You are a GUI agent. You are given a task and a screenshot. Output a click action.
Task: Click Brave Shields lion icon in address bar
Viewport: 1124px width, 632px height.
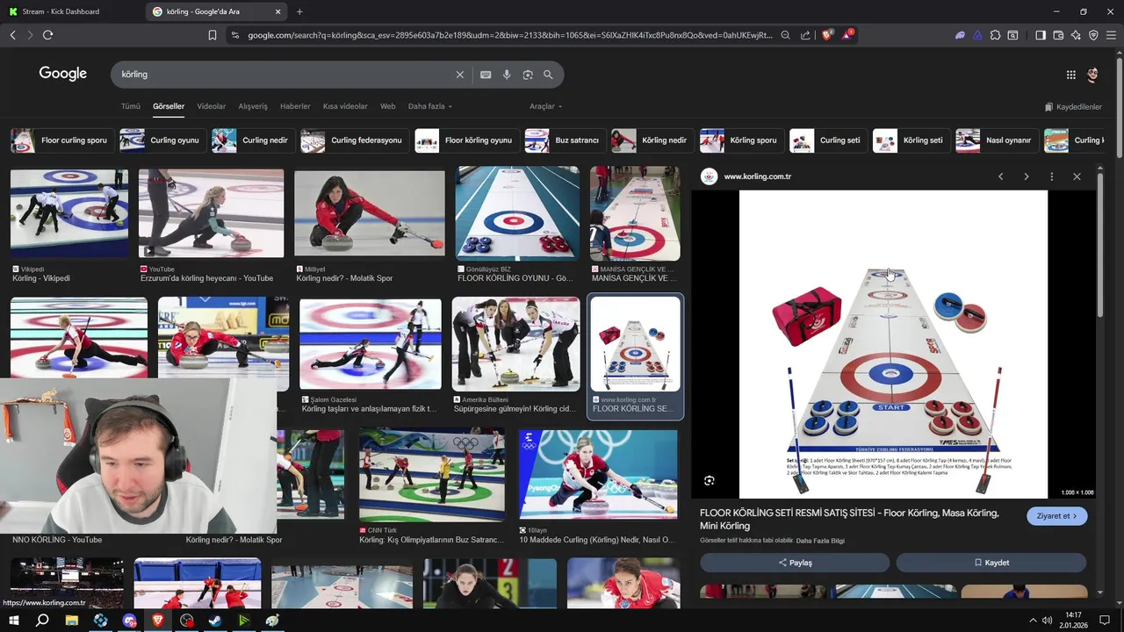[x=827, y=35]
